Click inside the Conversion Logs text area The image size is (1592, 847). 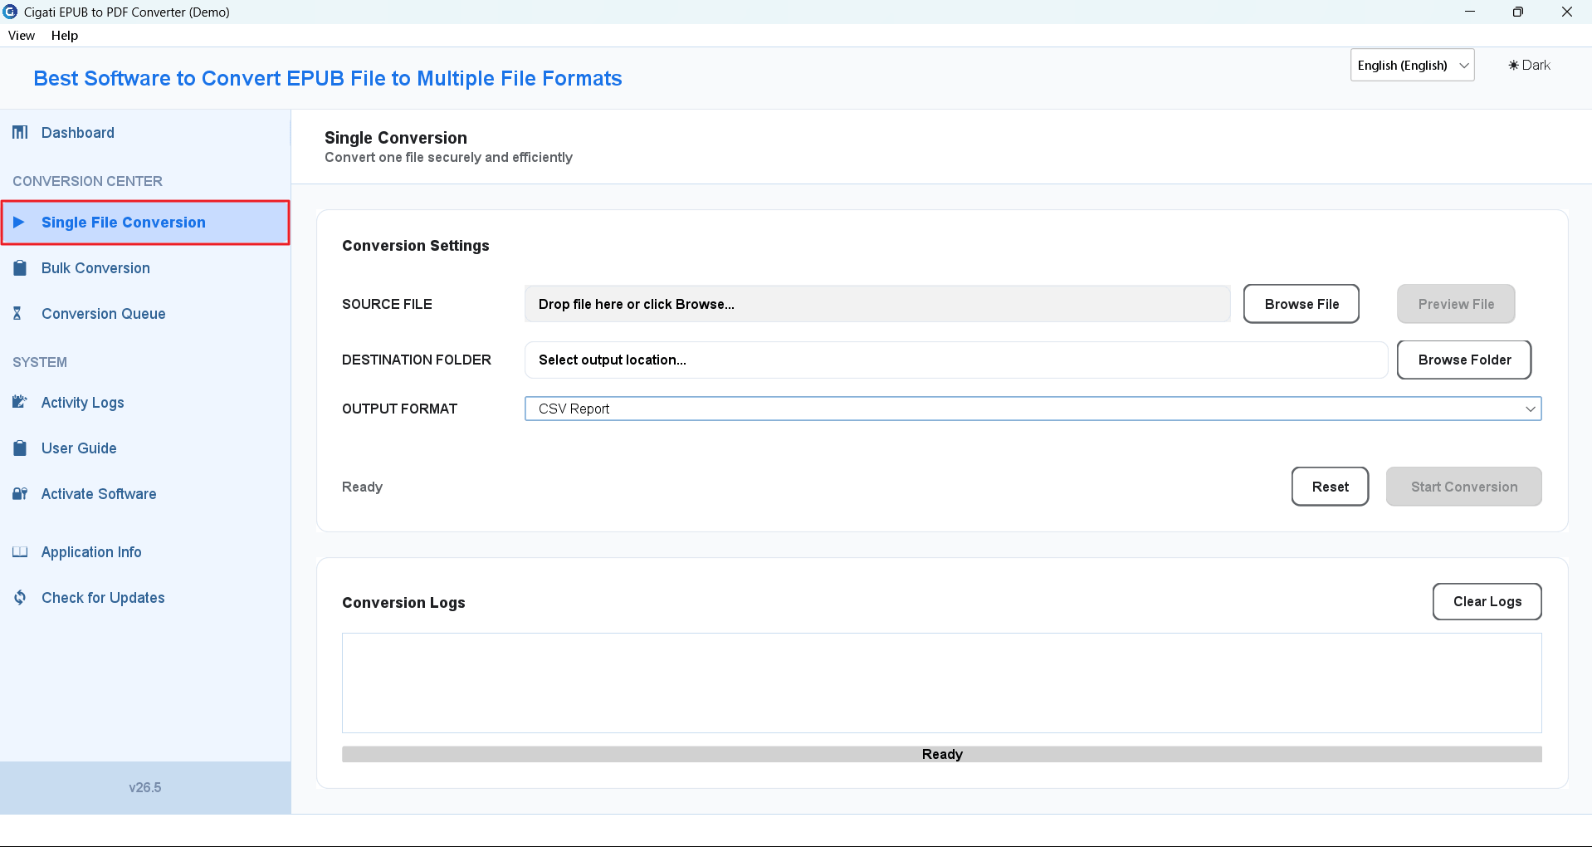point(941,683)
